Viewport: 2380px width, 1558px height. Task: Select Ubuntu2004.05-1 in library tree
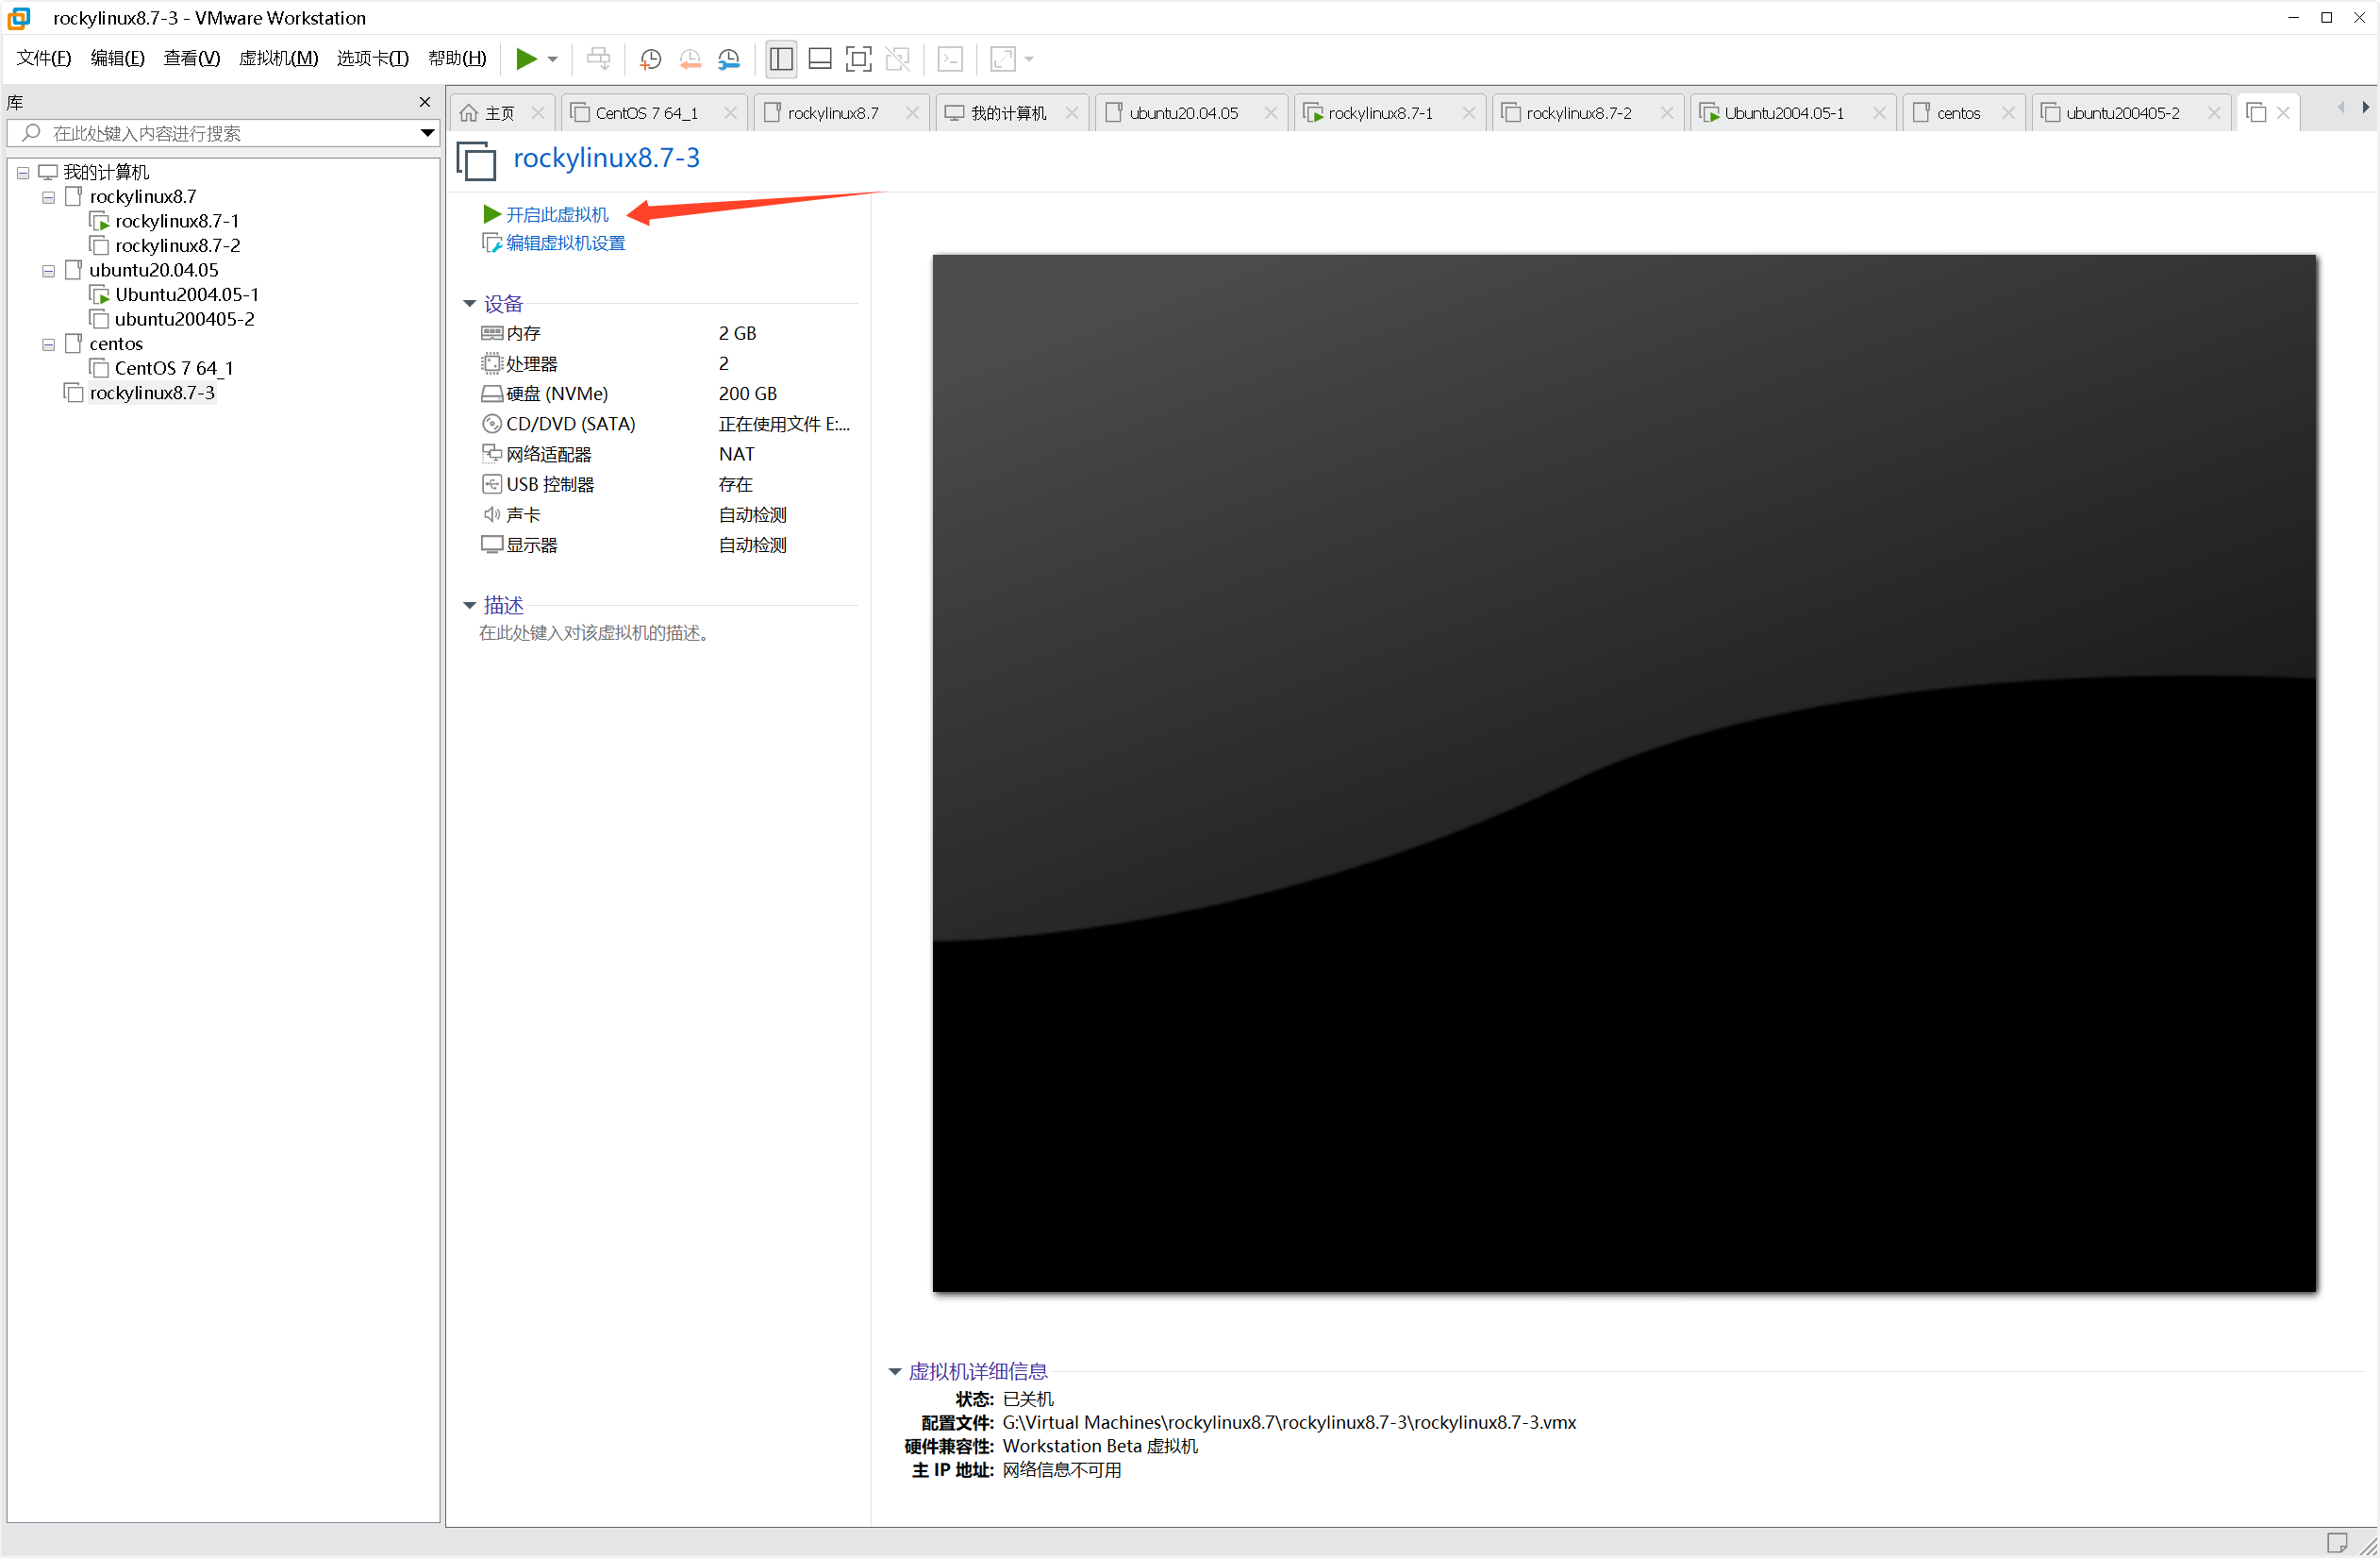pos(186,294)
